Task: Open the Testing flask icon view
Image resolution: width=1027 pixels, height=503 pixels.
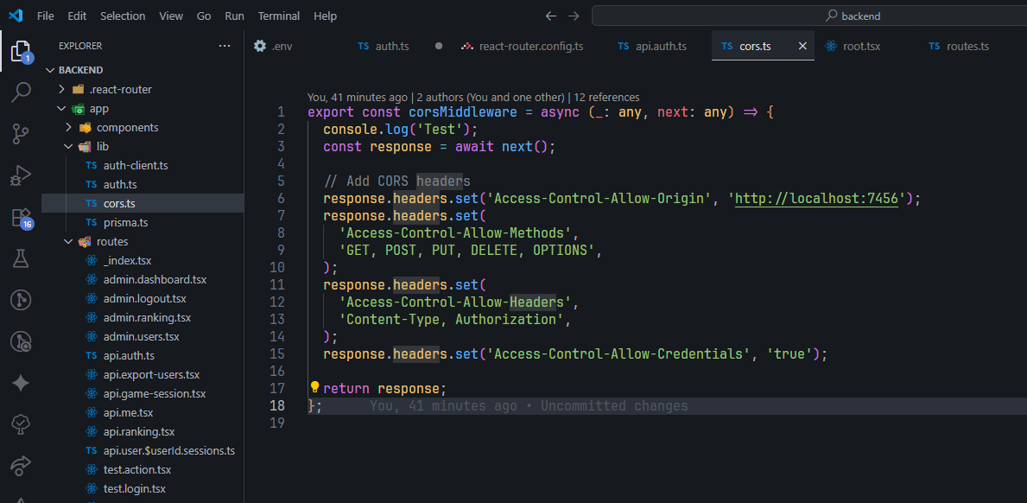Action: (x=21, y=258)
